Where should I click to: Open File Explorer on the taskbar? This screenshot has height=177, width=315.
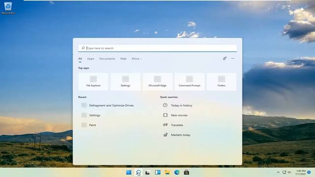tap(167, 173)
